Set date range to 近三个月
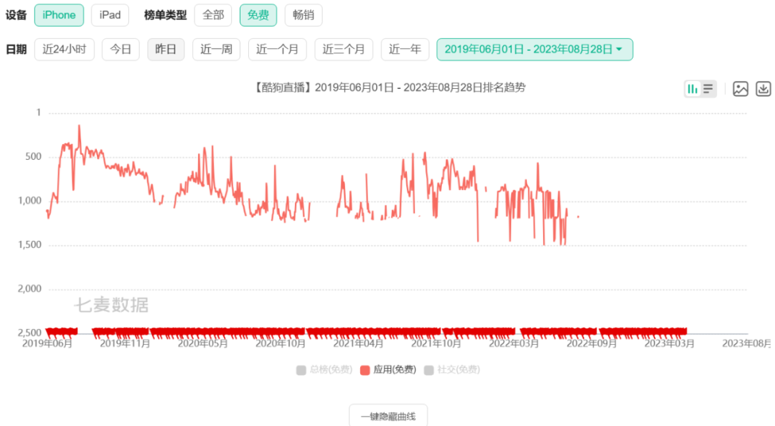 pos(344,49)
